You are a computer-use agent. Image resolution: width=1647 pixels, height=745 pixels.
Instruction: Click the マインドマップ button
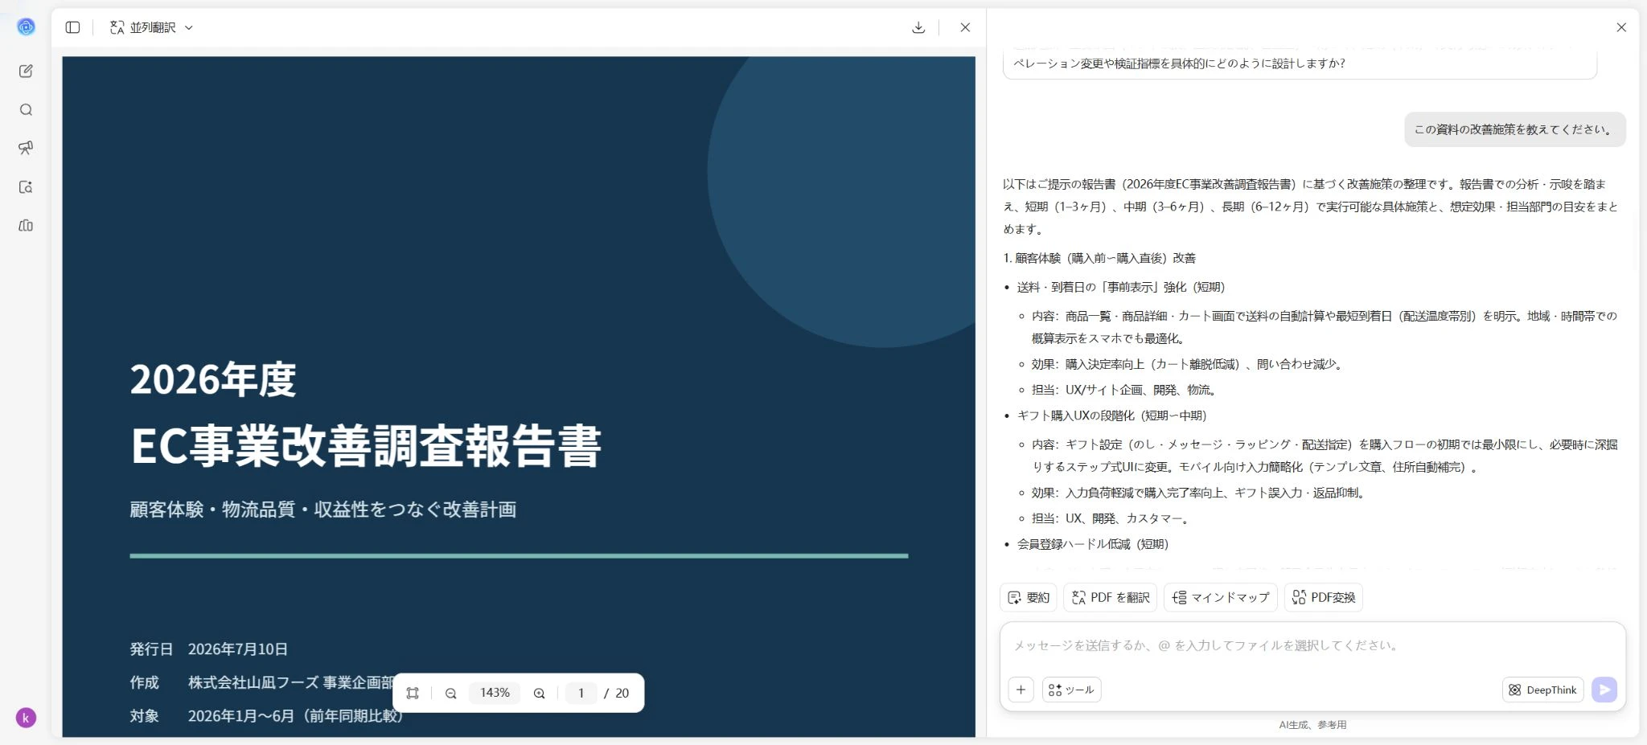click(x=1221, y=597)
